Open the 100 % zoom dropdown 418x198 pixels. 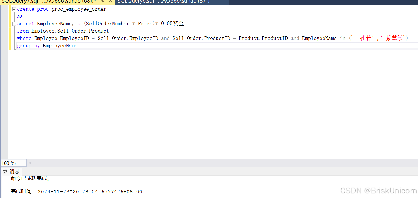24,163
